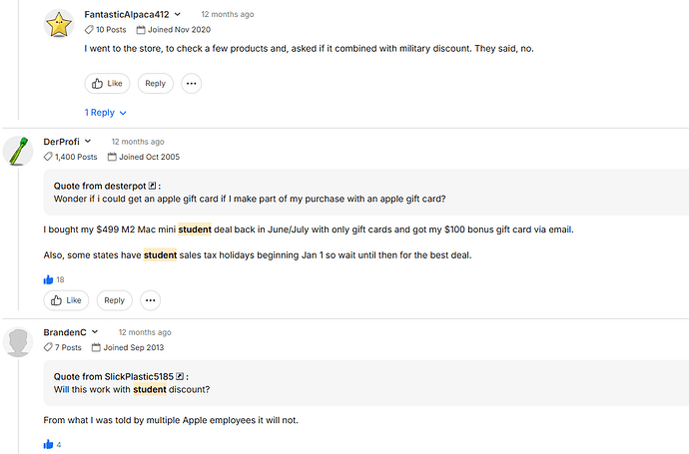Open BrandenC's default avatar
This screenshot has width=689, height=454.
[x=18, y=341]
